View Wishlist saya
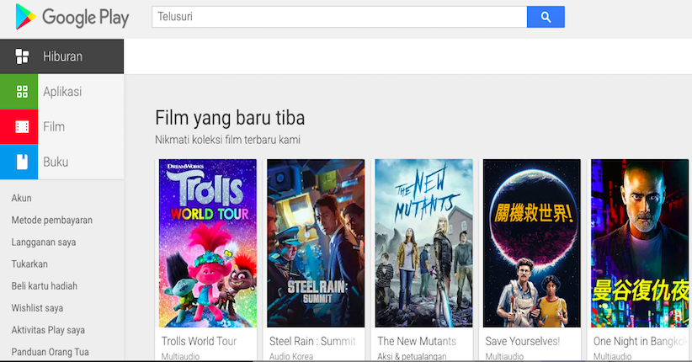Screen dimensions: 692x362 coord(37,308)
